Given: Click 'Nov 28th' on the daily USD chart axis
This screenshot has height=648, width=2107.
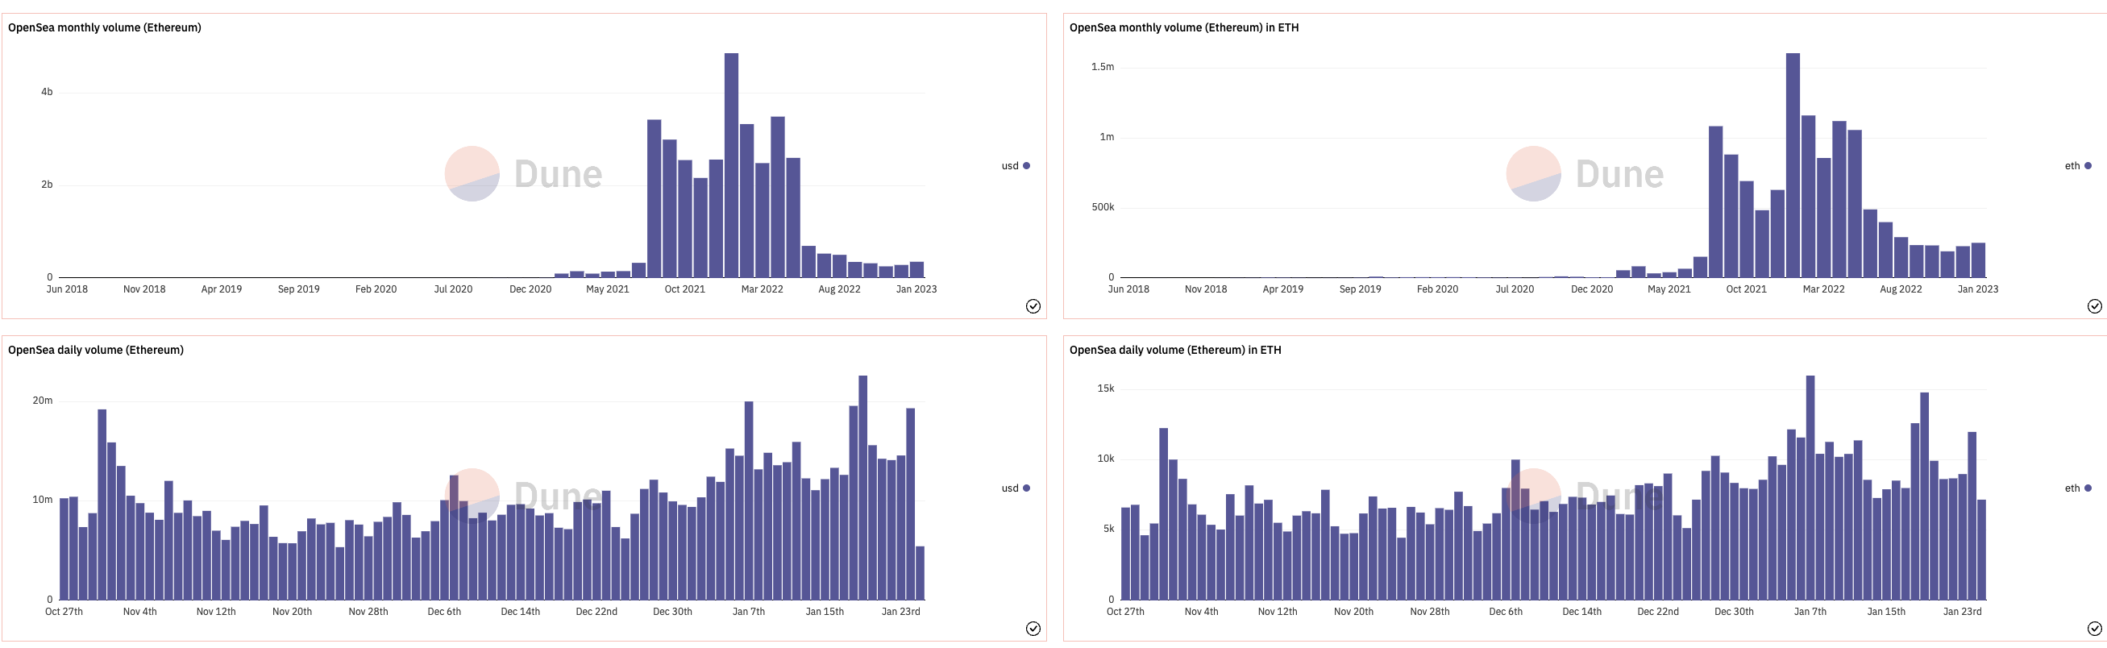Looking at the screenshot, I should pos(368,612).
